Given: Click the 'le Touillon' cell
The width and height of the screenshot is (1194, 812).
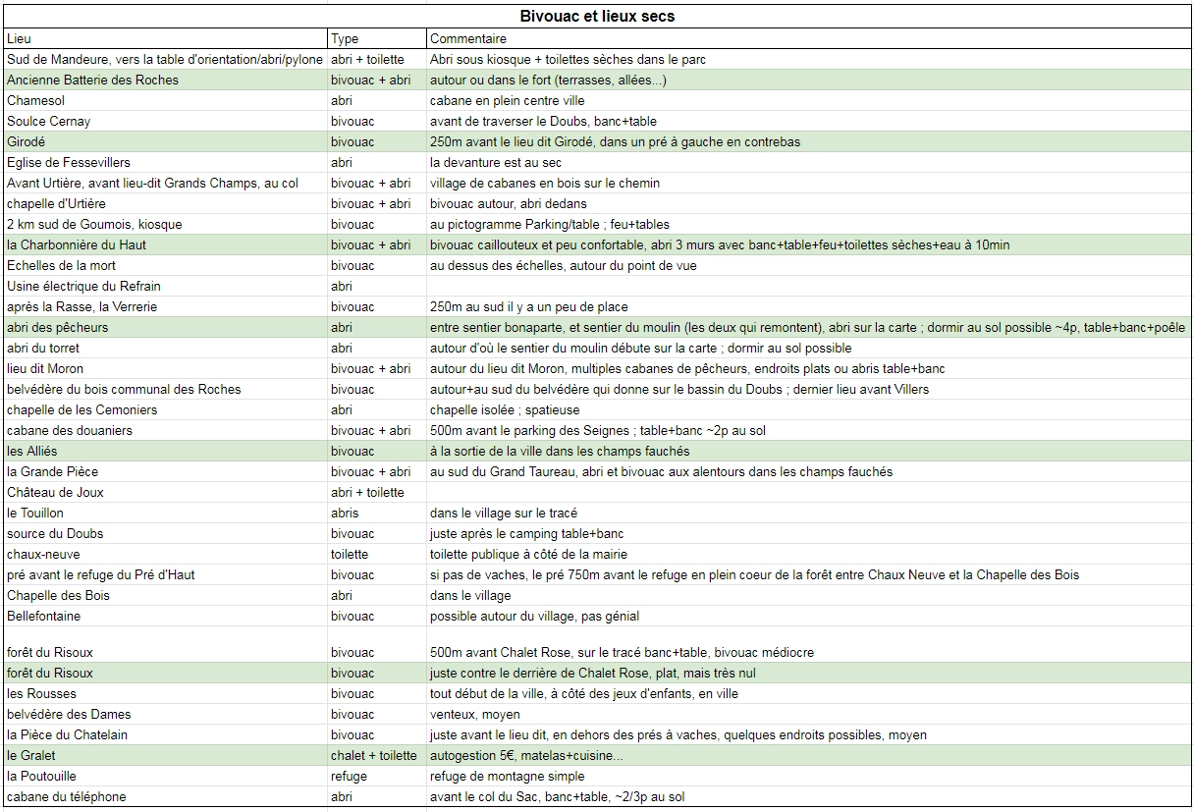Looking at the screenshot, I should (166, 514).
